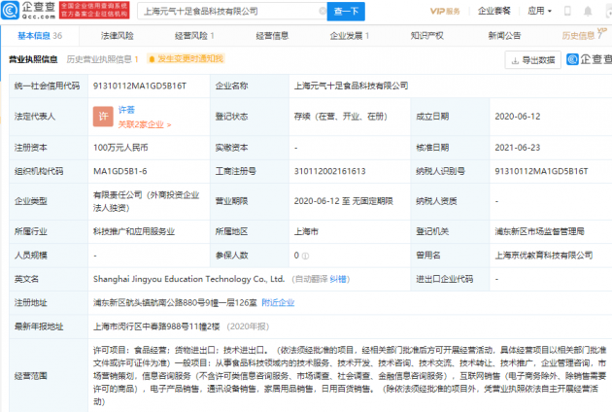Image resolution: width=612 pixels, height=412 pixels.
Task: Select 核准日期 value 2021-06-23
Action: (x=518, y=148)
